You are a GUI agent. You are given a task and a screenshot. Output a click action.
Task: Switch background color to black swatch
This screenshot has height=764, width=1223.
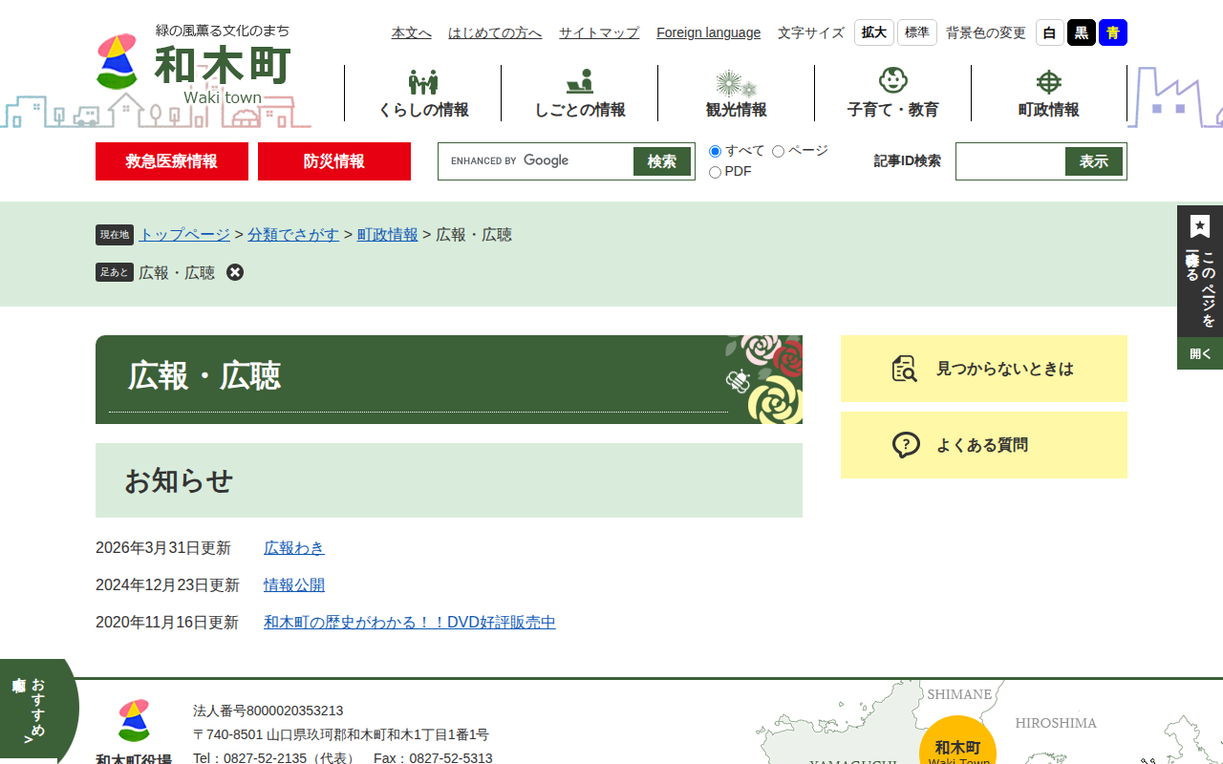pos(1081,32)
